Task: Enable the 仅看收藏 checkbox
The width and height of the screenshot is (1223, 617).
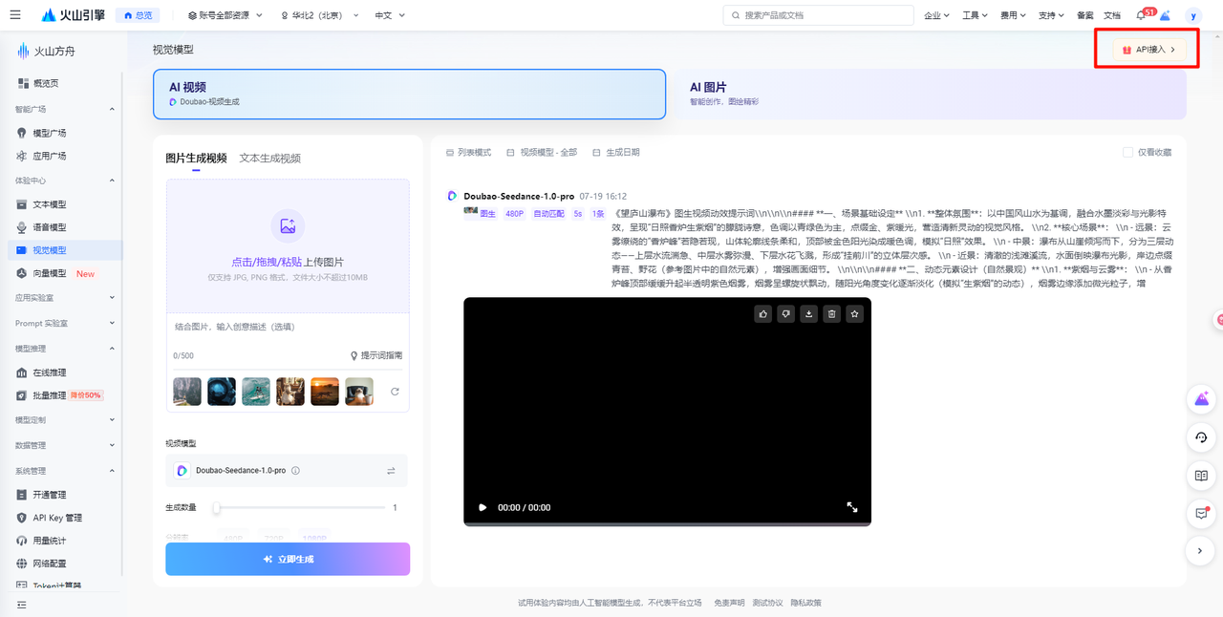Action: tap(1128, 152)
